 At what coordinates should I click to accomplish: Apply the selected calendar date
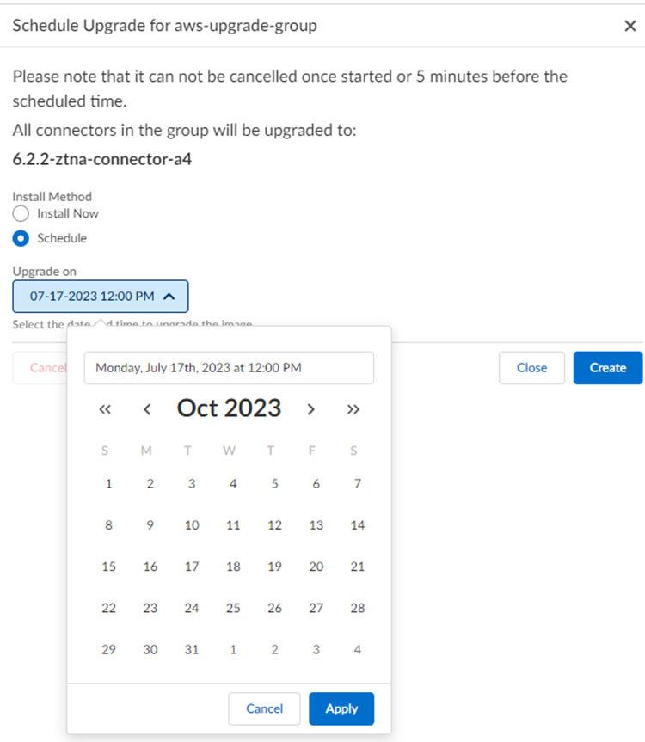[341, 708]
